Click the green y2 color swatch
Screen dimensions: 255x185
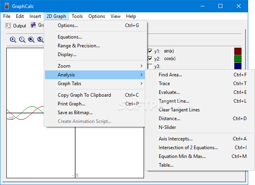(238, 59)
